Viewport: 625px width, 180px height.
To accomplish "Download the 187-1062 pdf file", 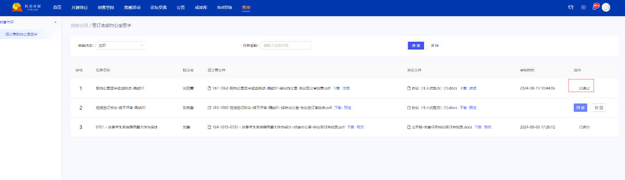I will tap(336, 88).
